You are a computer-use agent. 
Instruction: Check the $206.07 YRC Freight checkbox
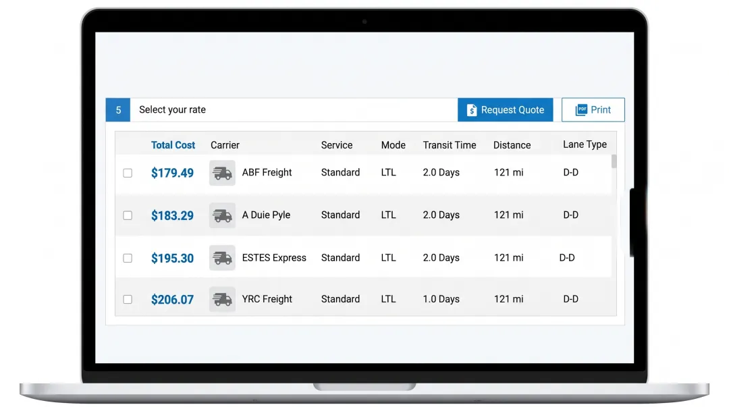pos(128,300)
